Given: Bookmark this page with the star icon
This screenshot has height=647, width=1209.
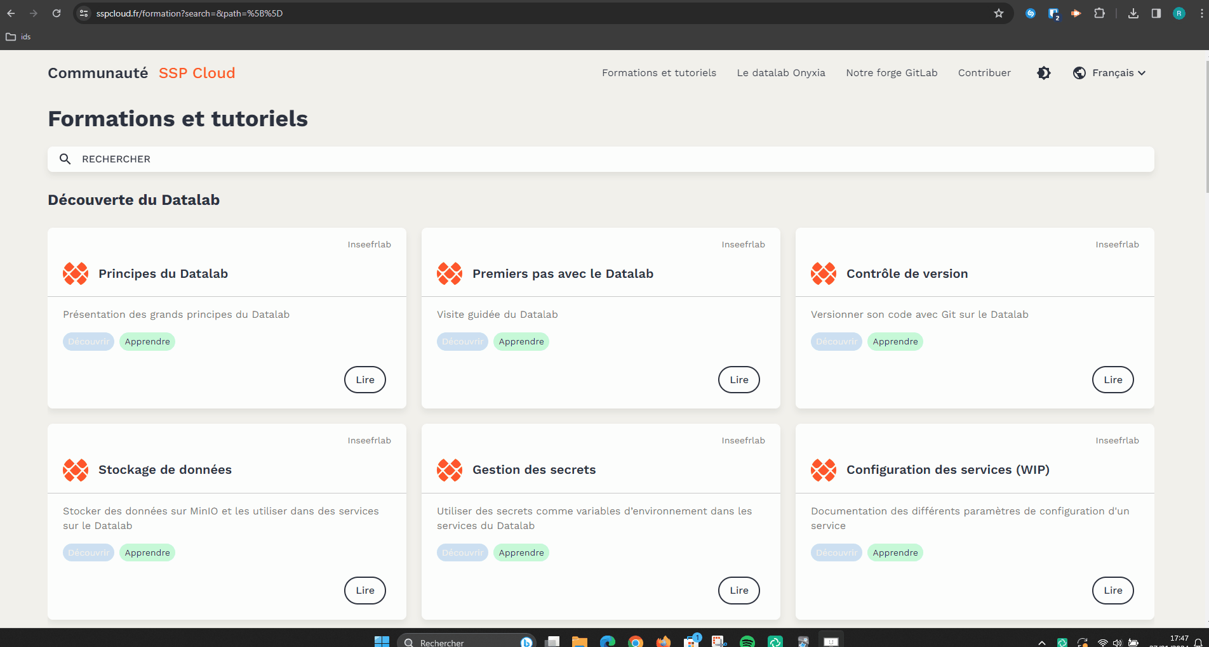Looking at the screenshot, I should (x=999, y=13).
